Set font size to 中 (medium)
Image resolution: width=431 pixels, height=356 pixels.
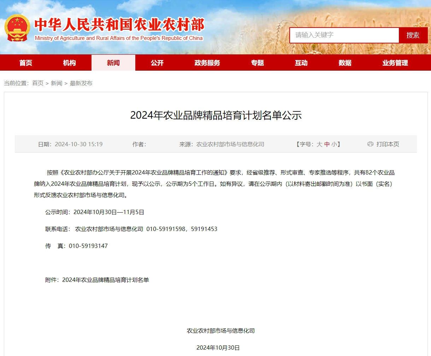point(327,144)
